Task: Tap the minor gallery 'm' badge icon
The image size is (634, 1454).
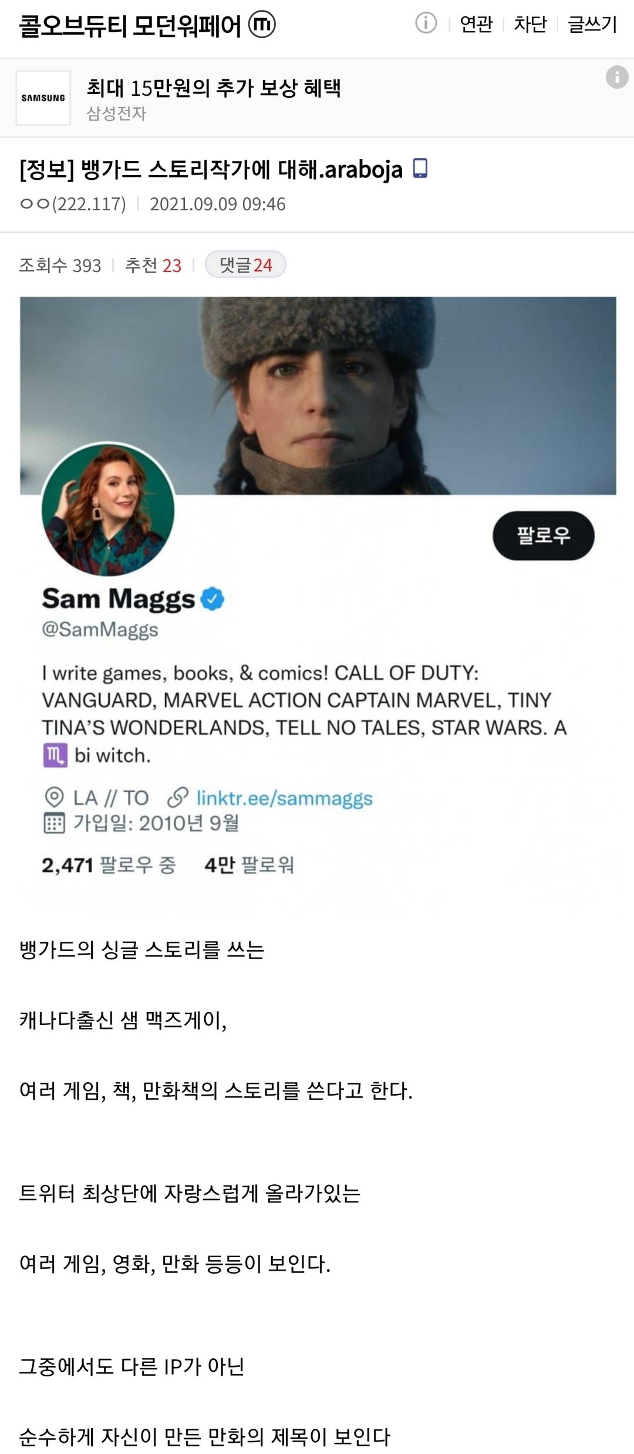Action: click(x=262, y=25)
